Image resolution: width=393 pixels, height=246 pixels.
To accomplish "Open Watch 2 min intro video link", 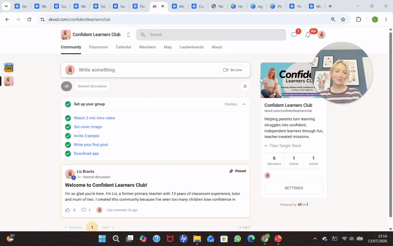I will (x=94, y=118).
